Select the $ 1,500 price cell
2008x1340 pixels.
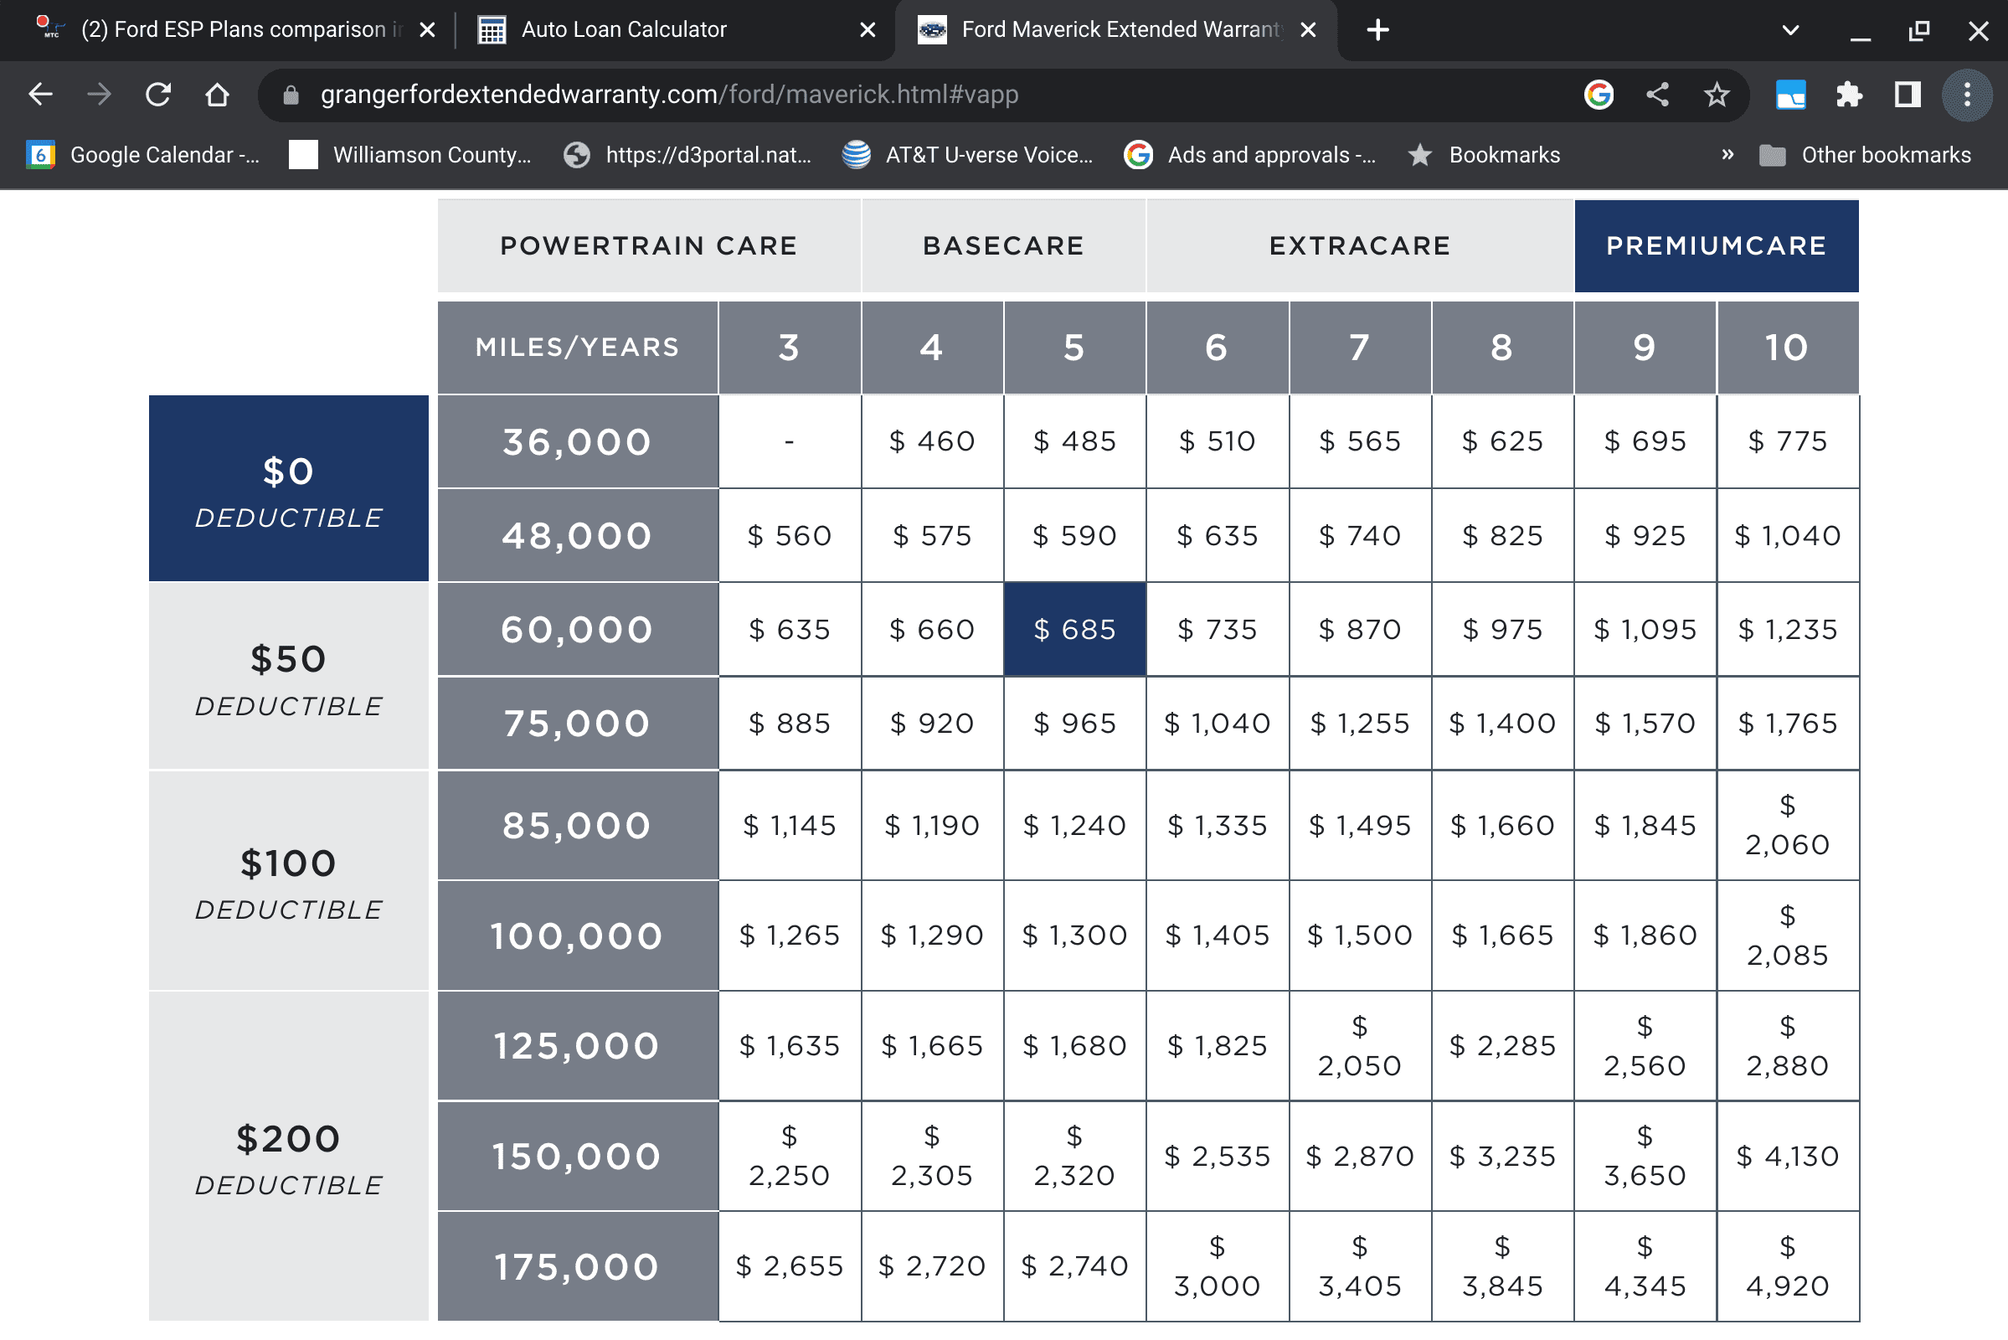(x=1359, y=935)
